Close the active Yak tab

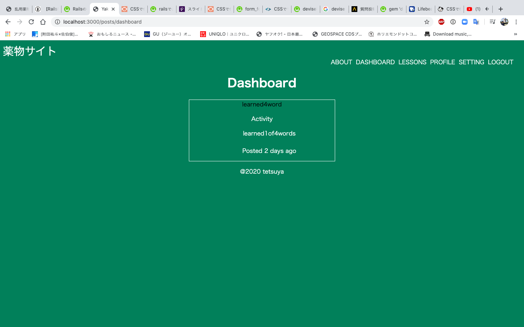click(x=113, y=9)
